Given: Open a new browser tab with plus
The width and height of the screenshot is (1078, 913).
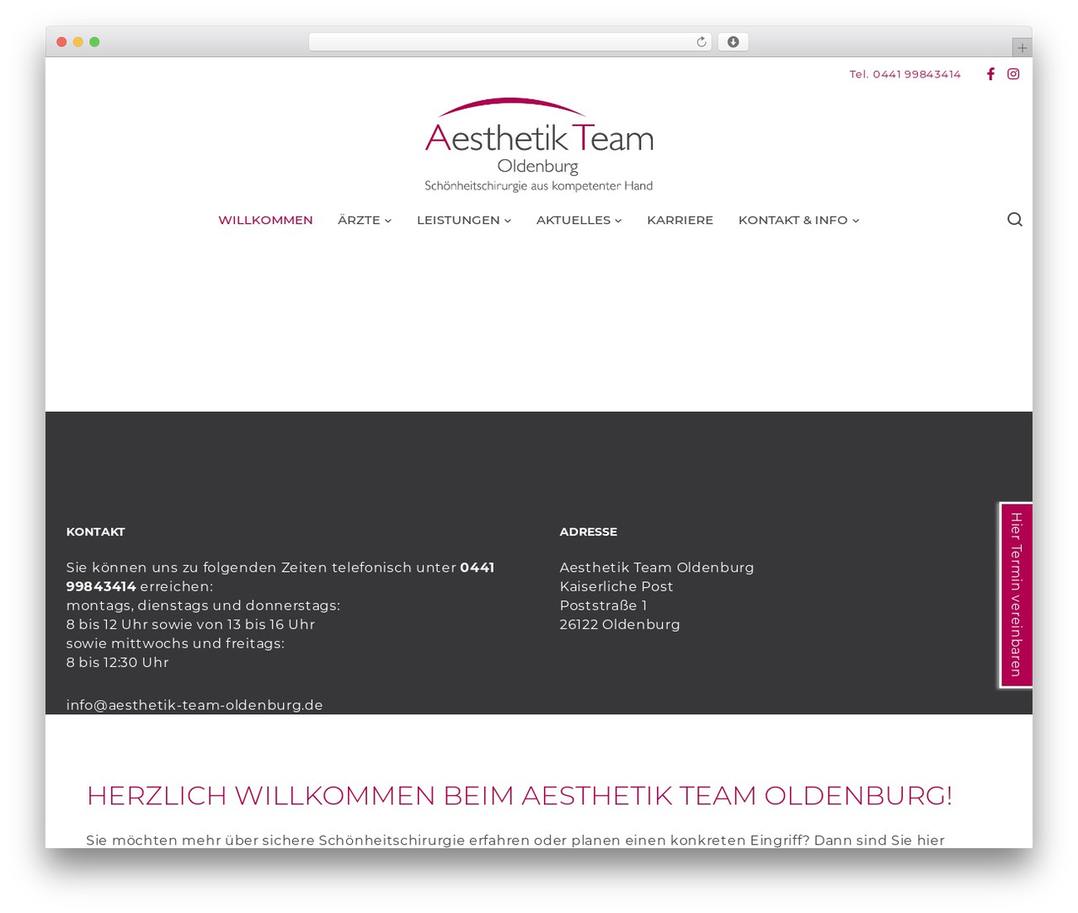Looking at the screenshot, I should (1022, 48).
